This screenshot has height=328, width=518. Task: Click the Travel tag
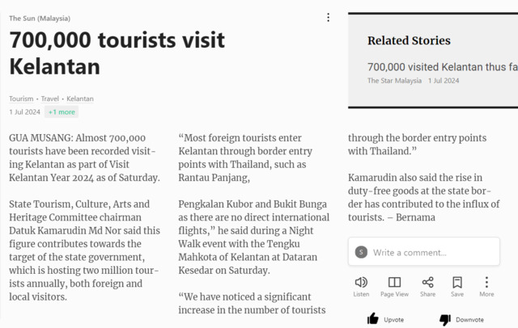(50, 99)
